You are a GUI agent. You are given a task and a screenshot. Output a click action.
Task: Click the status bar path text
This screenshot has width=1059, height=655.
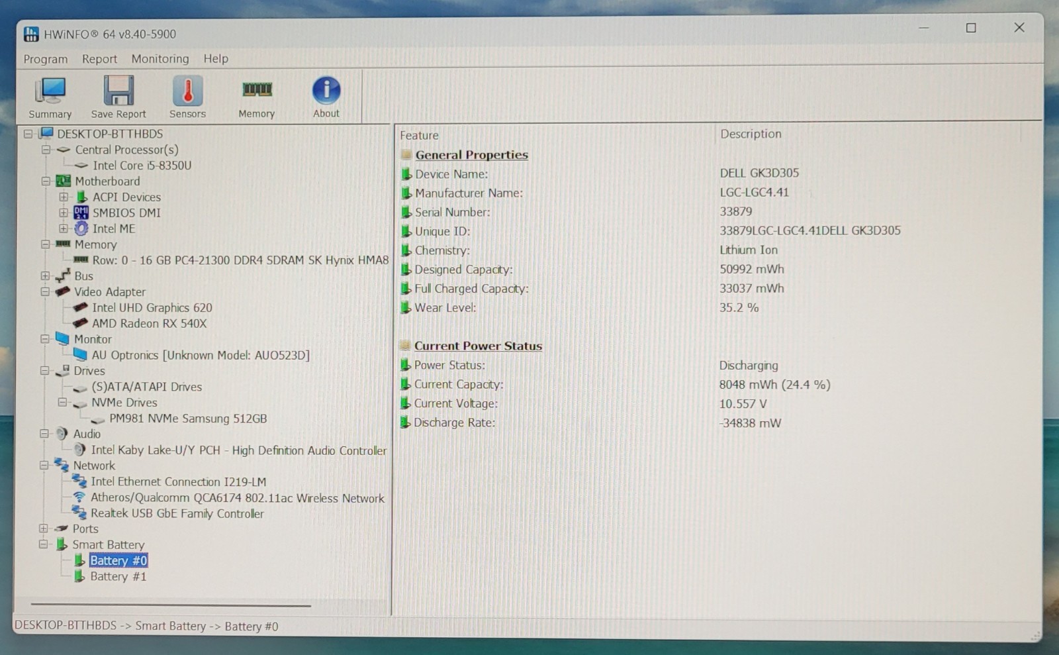(146, 626)
